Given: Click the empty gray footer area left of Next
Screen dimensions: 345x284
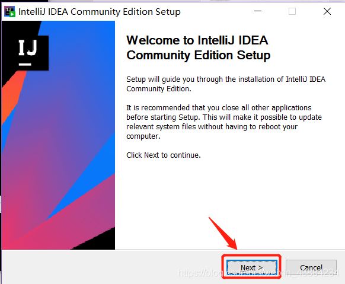Looking at the screenshot, I should coord(111,267).
